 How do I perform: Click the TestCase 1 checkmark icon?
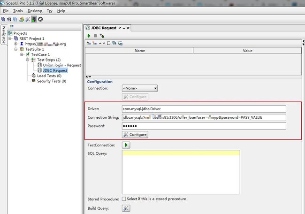pos(28,54)
